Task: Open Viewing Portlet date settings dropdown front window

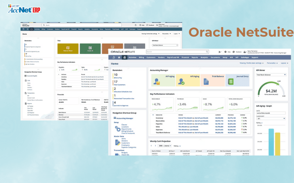Action: (251, 63)
